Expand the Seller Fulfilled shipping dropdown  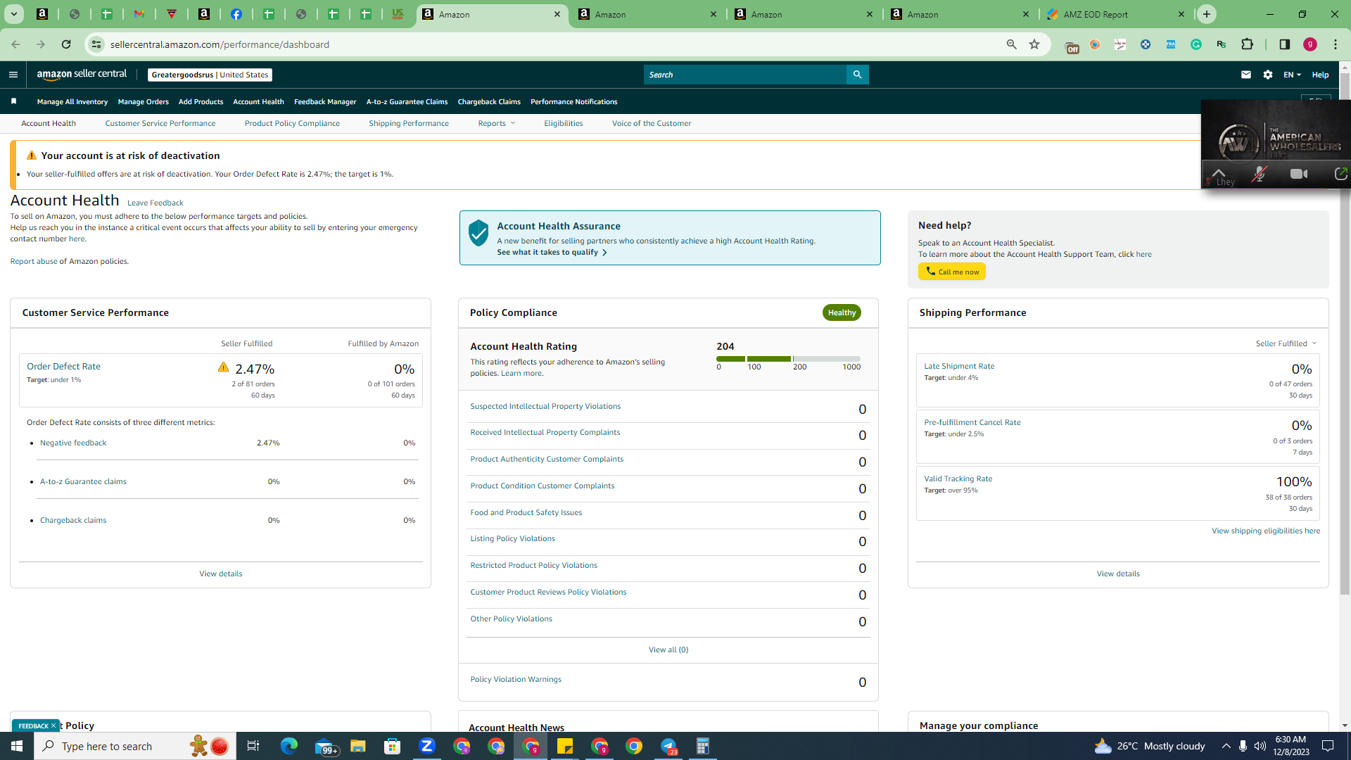tap(1286, 343)
